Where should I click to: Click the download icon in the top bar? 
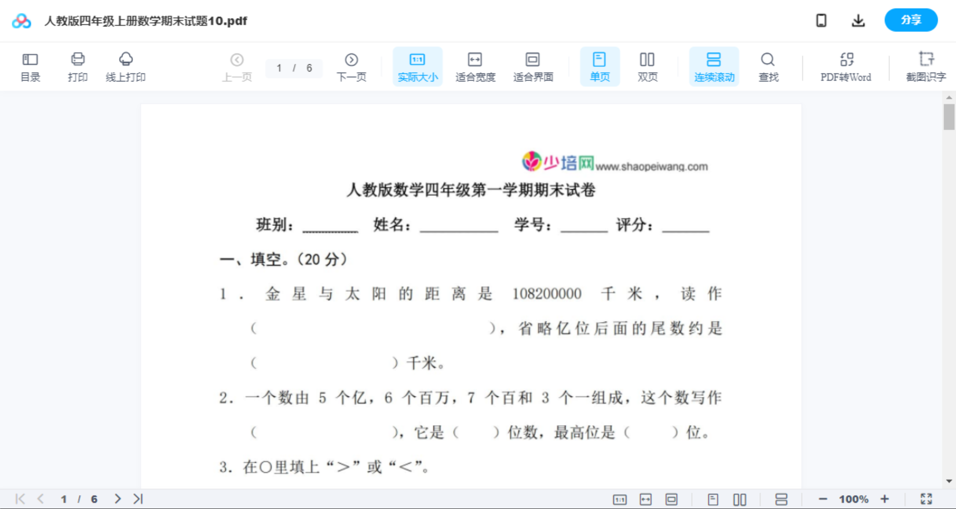[x=858, y=20]
